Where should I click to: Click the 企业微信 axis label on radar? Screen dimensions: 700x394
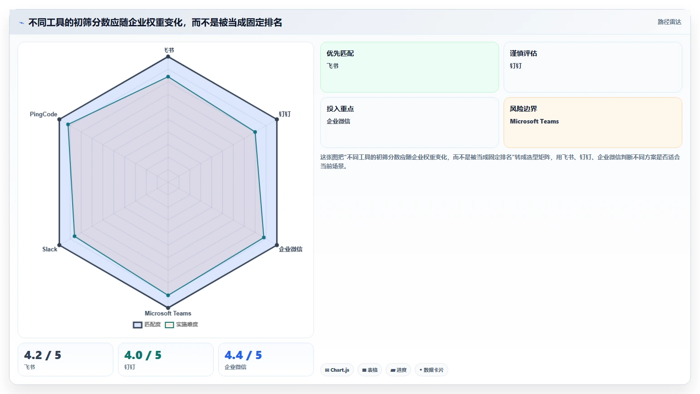click(x=290, y=249)
